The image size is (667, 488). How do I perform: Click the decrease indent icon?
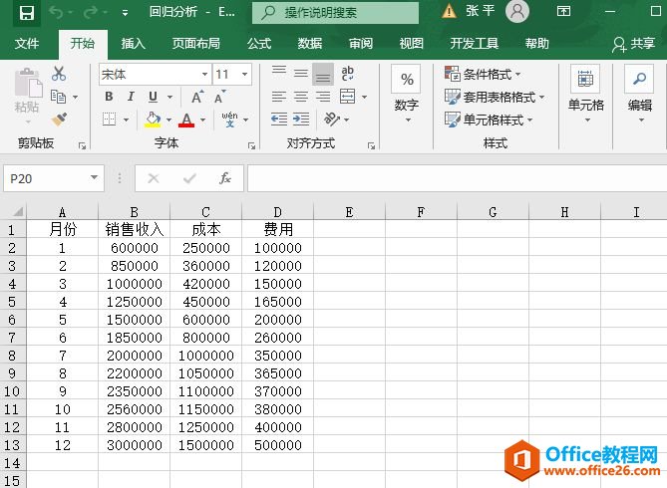point(279,120)
